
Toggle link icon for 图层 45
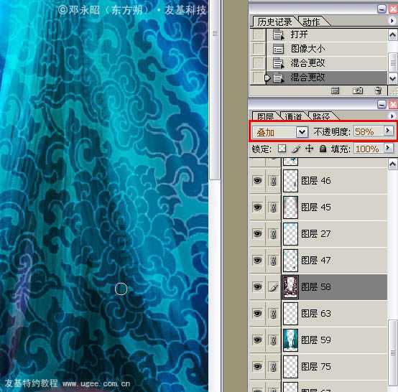[x=273, y=207]
